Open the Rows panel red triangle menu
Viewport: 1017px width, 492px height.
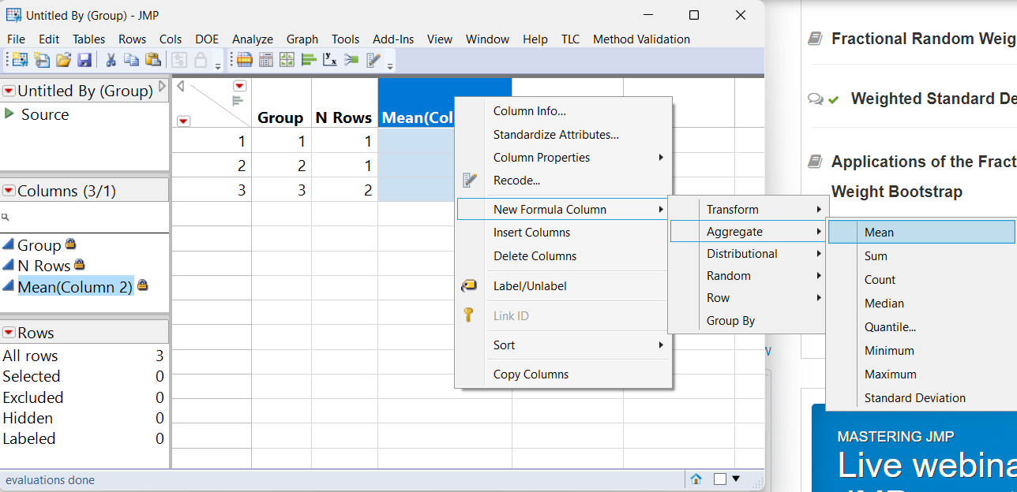pos(9,333)
